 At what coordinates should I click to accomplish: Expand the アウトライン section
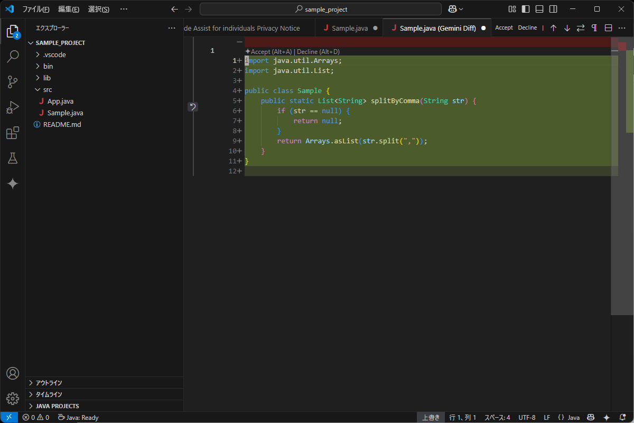(50, 382)
